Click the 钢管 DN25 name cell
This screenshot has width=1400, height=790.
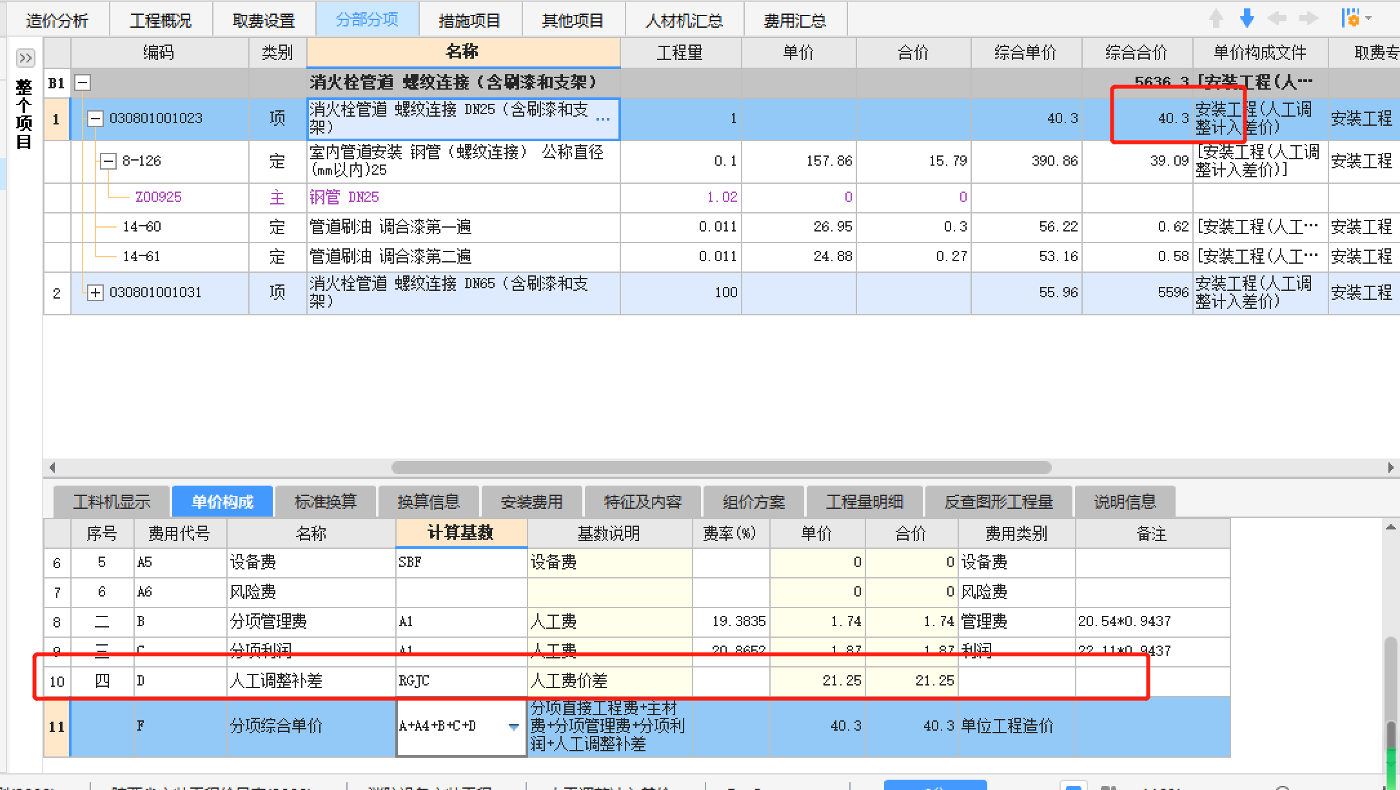[x=463, y=197]
